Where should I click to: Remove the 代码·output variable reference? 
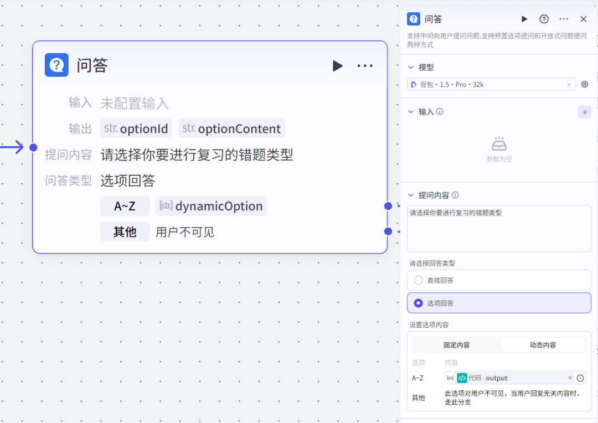570,378
